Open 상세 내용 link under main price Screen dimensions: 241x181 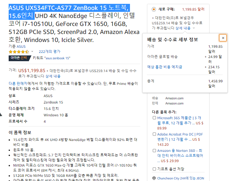[53, 76]
